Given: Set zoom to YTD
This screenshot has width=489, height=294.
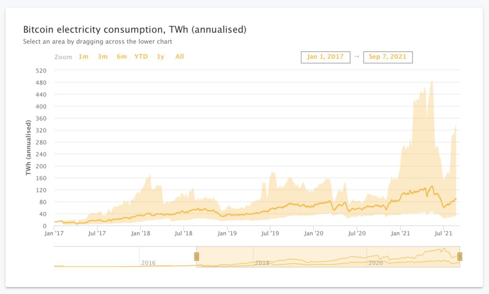Looking at the screenshot, I should (141, 57).
